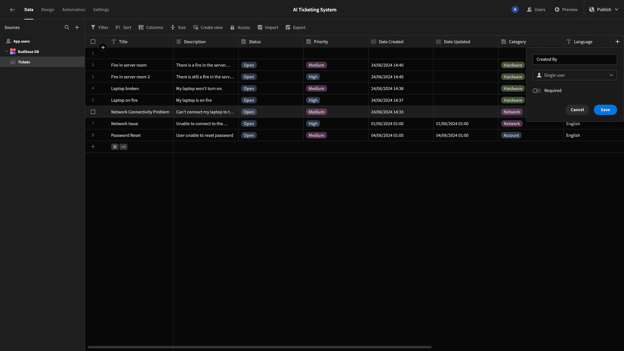Click the Created By name field
Viewport: 624px width, 351px height.
pos(575,59)
